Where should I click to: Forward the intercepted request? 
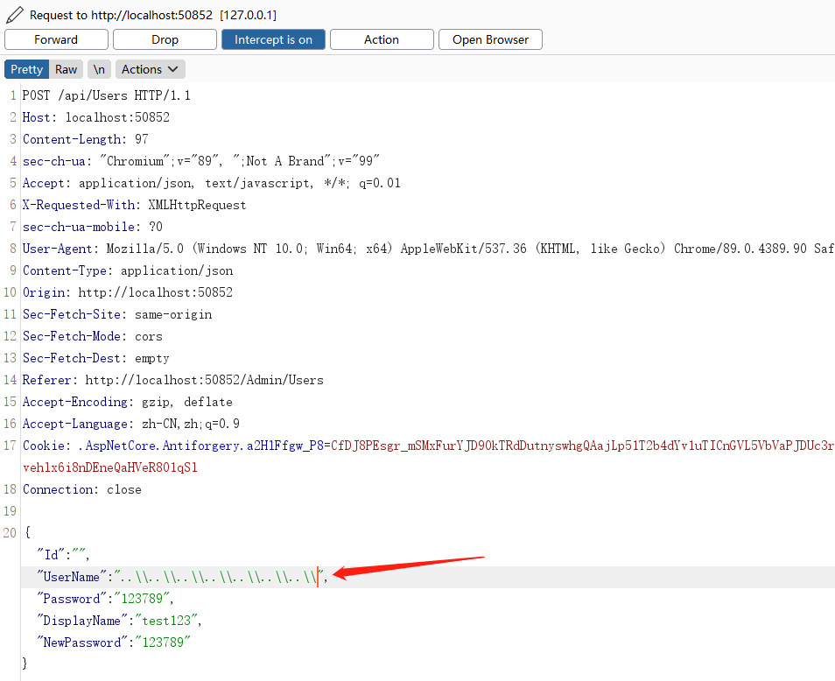(x=56, y=39)
